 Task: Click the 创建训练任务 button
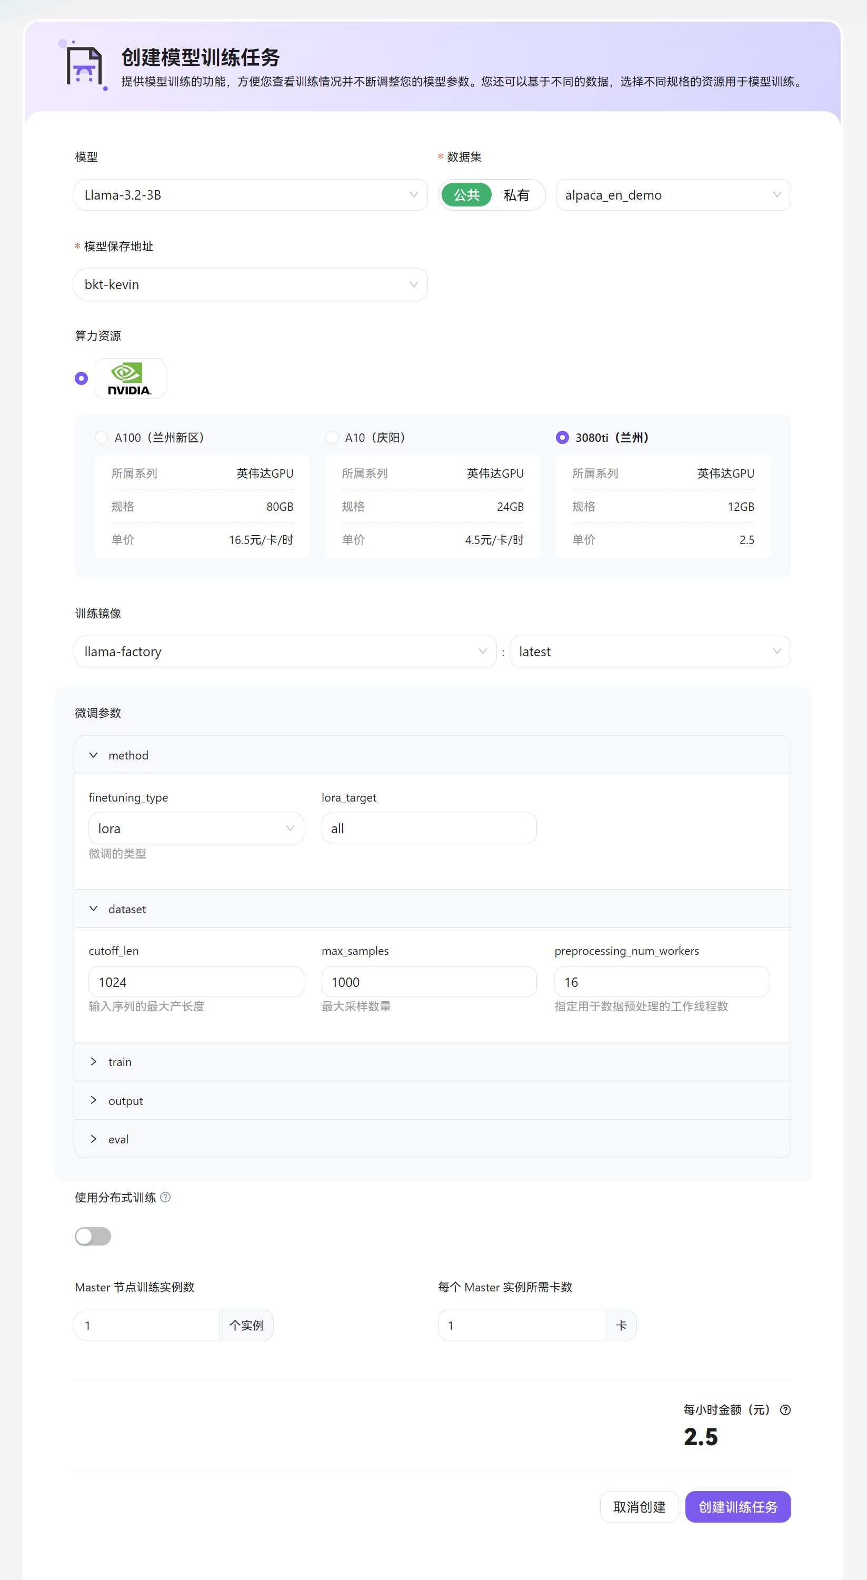[738, 1507]
